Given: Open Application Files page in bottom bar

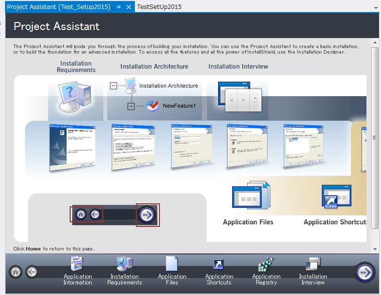Looking at the screenshot, I should pyautogui.click(x=172, y=271).
